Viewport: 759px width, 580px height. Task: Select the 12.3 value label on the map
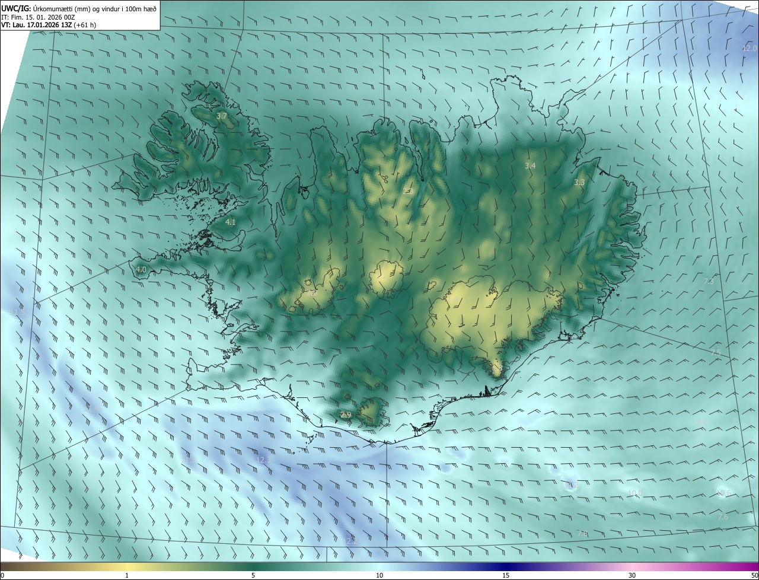click(x=263, y=460)
